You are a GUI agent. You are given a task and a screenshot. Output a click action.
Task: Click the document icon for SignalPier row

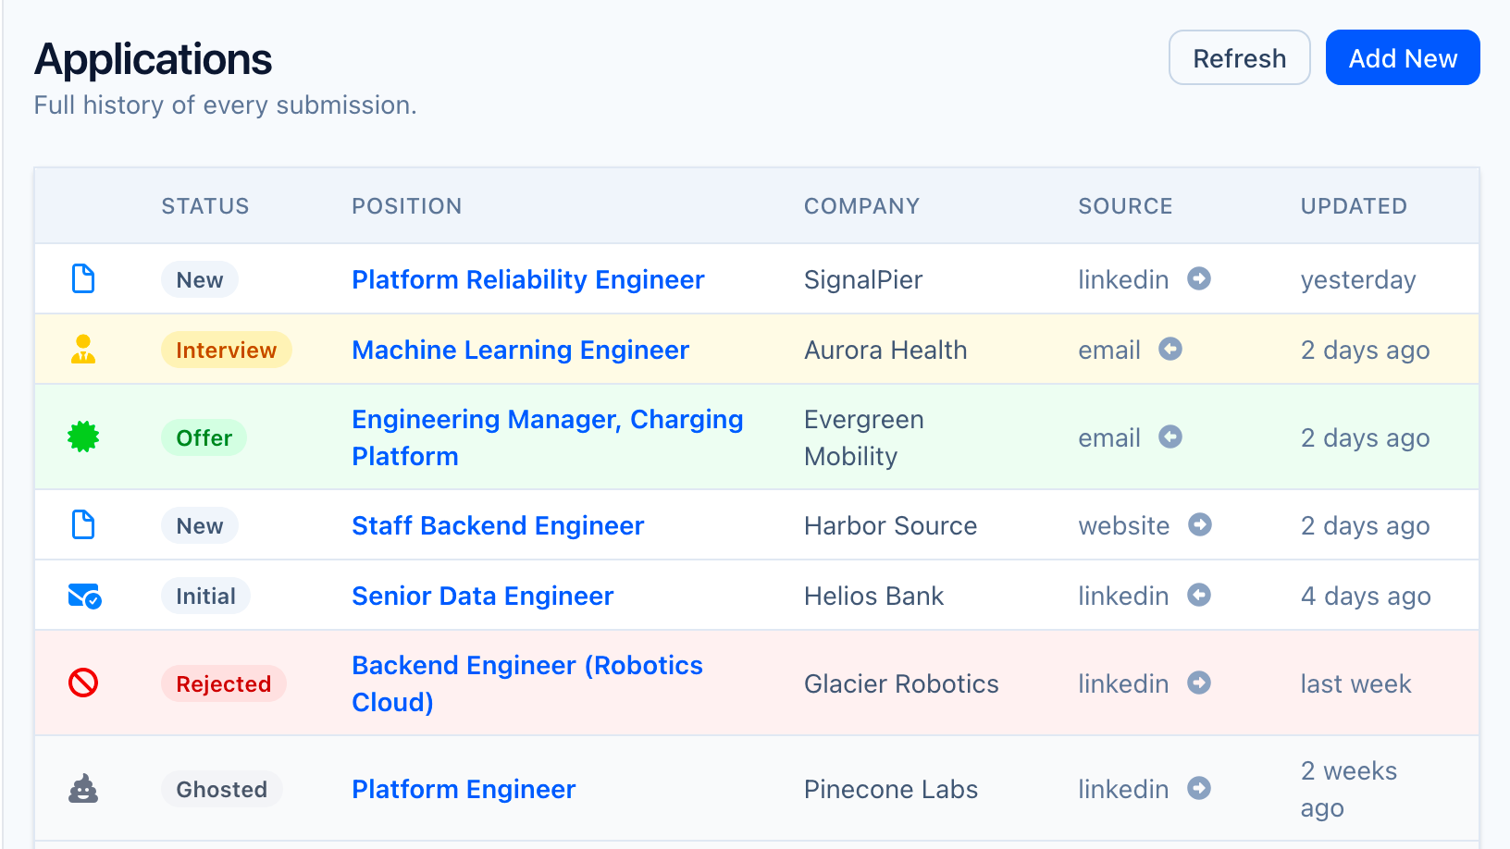pos(83,278)
